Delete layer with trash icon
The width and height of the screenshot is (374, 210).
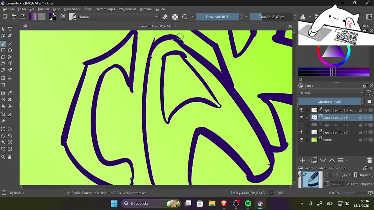(x=370, y=160)
